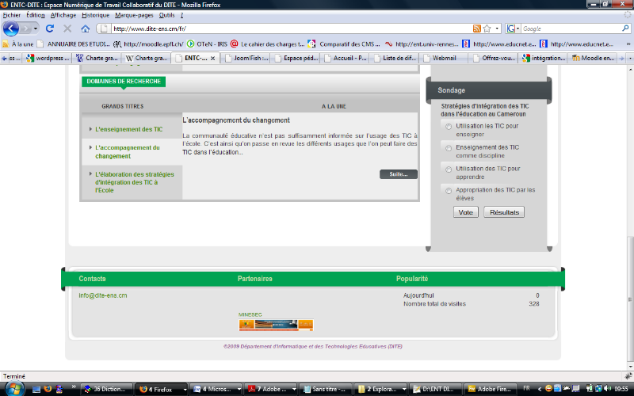This screenshot has width=634, height=396.
Task: Click the MINESEC partner banner image
Action: (276, 325)
